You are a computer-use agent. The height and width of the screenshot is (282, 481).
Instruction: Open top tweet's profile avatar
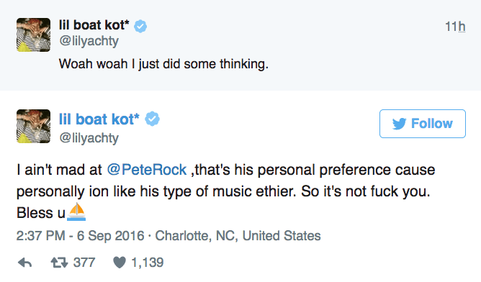click(33, 35)
